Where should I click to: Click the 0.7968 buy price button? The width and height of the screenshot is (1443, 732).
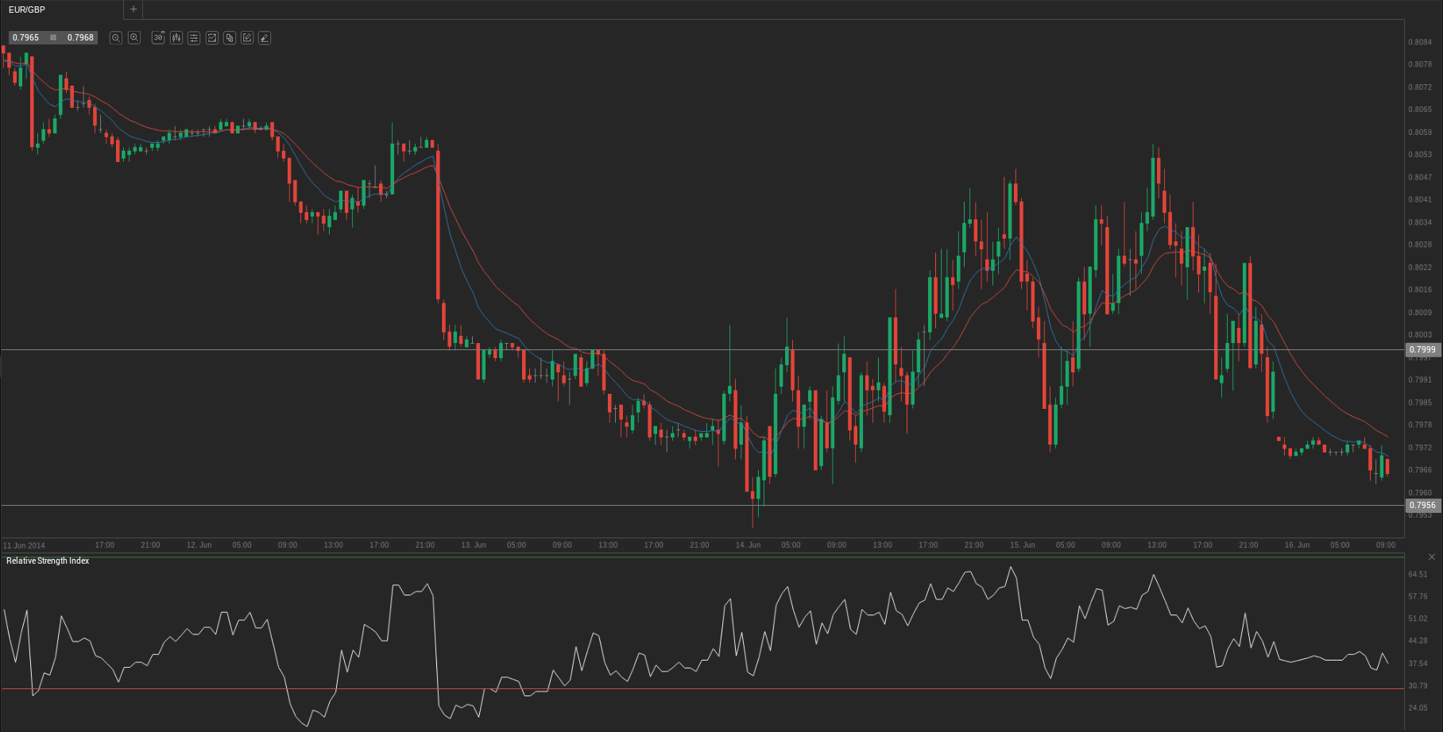tap(80, 37)
